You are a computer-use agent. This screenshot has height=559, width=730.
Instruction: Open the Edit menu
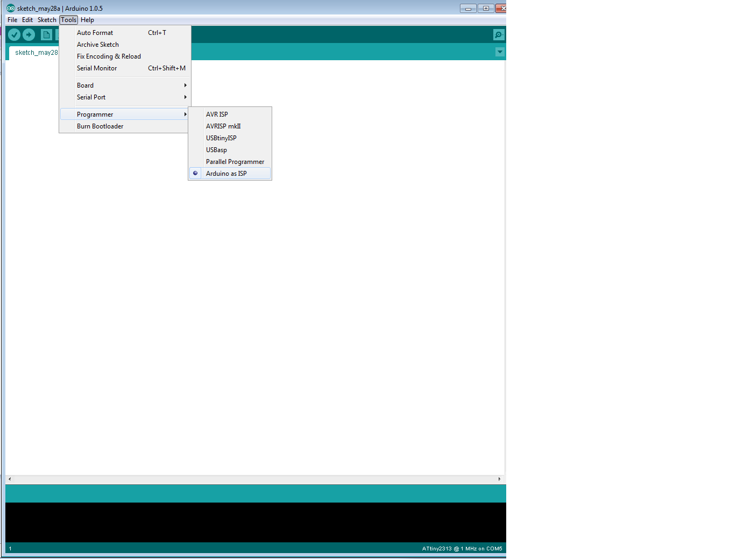point(27,20)
